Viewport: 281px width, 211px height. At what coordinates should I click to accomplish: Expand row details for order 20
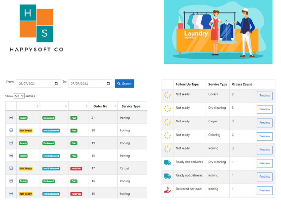tap(11, 130)
